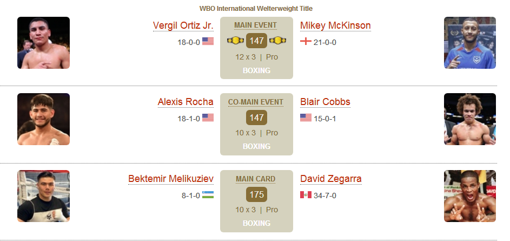Click the right championship belt icon
Image resolution: width=510 pixels, height=241 pixels.
pos(278,41)
